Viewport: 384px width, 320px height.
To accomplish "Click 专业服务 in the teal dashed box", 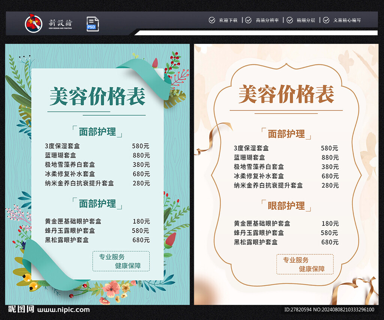I will tap(112, 257).
